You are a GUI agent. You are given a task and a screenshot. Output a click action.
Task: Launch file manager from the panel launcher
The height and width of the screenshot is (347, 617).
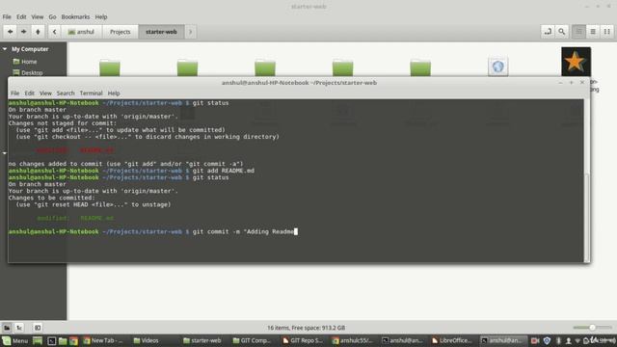point(63,340)
